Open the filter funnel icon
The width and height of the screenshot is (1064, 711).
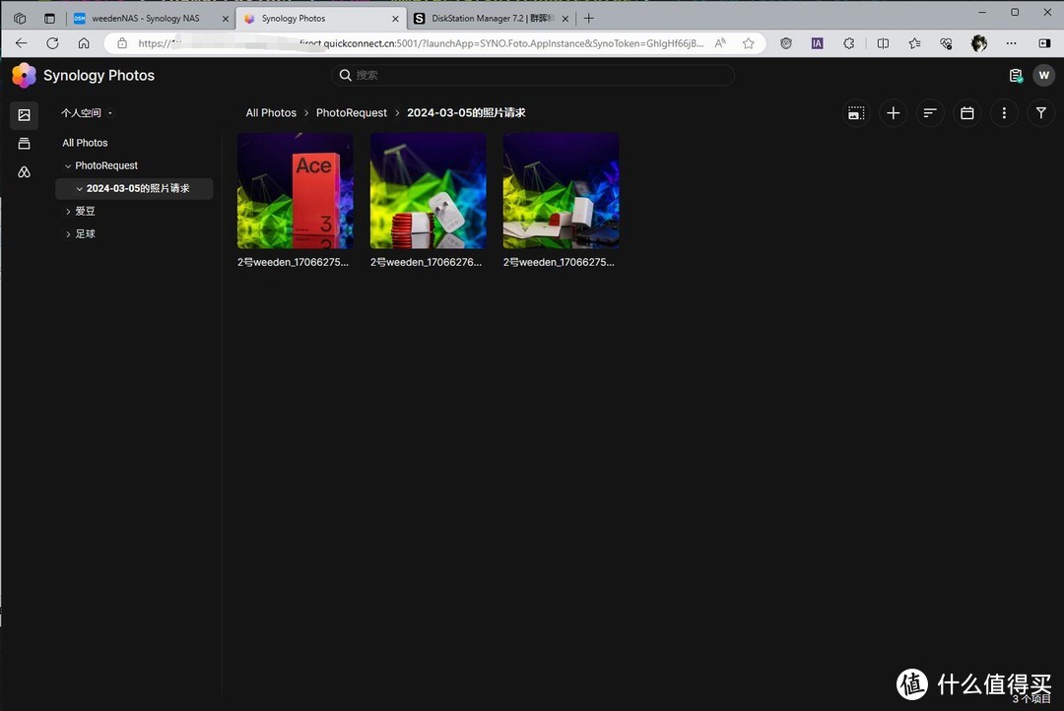[x=1041, y=113]
